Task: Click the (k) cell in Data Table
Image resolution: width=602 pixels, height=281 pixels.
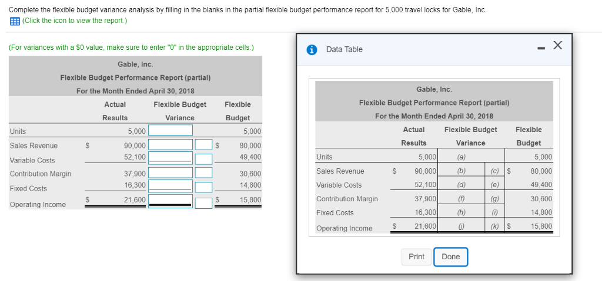Action: tap(495, 226)
